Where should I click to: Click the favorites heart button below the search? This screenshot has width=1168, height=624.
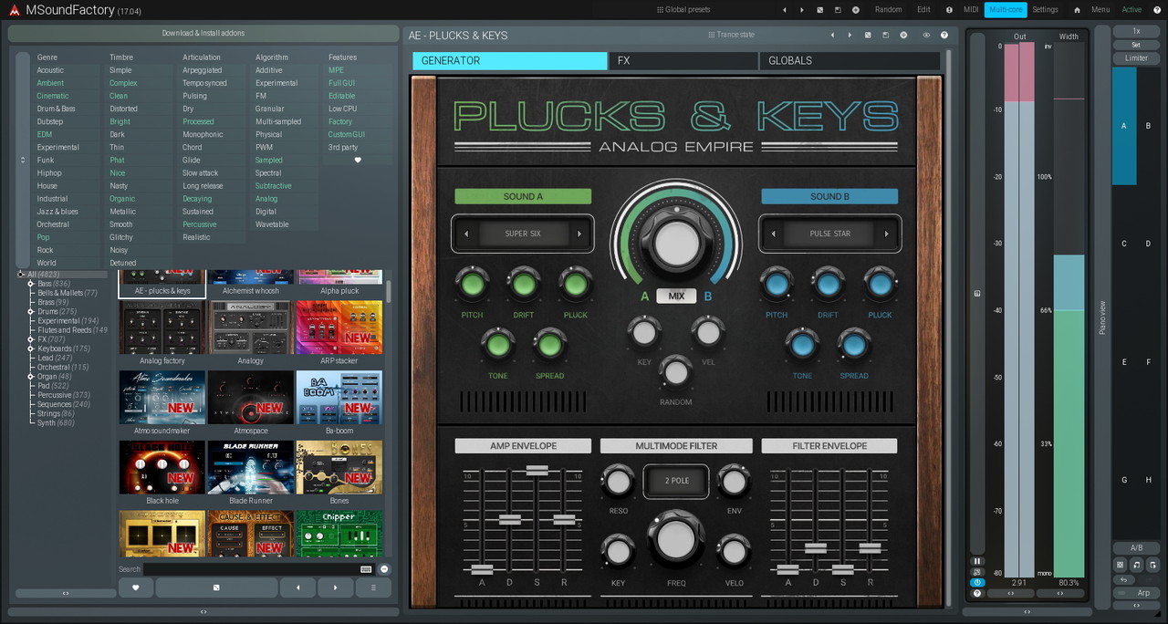click(x=136, y=588)
